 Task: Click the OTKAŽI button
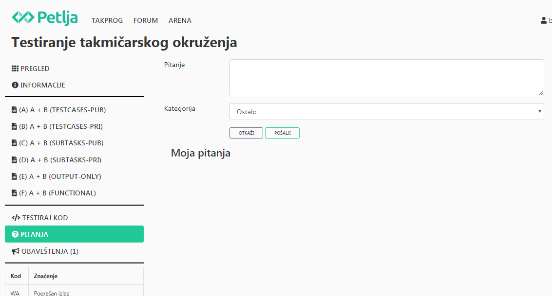tap(246, 133)
